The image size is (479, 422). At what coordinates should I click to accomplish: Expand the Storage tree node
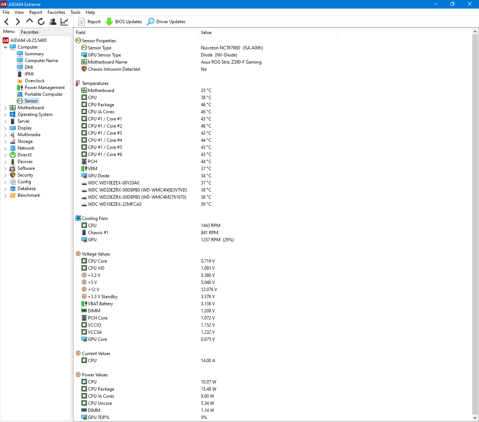(x=5, y=141)
